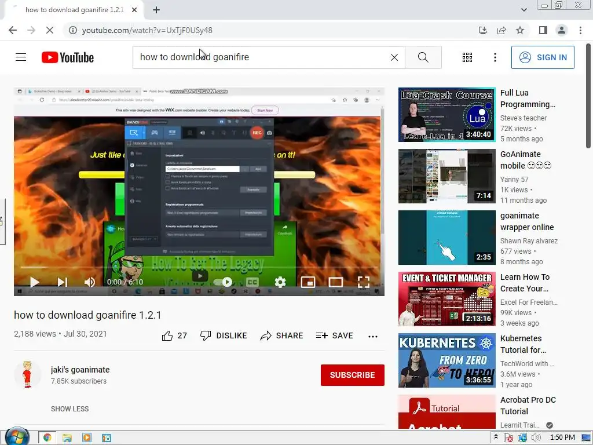593x445 pixels.
Task: Open the GoAnimate mobile video thumbnail
Action: pyautogui.click(x=446, y=176)
